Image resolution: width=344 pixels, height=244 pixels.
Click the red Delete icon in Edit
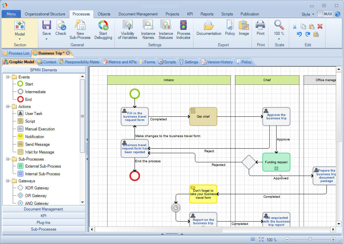tap(320, 26)
